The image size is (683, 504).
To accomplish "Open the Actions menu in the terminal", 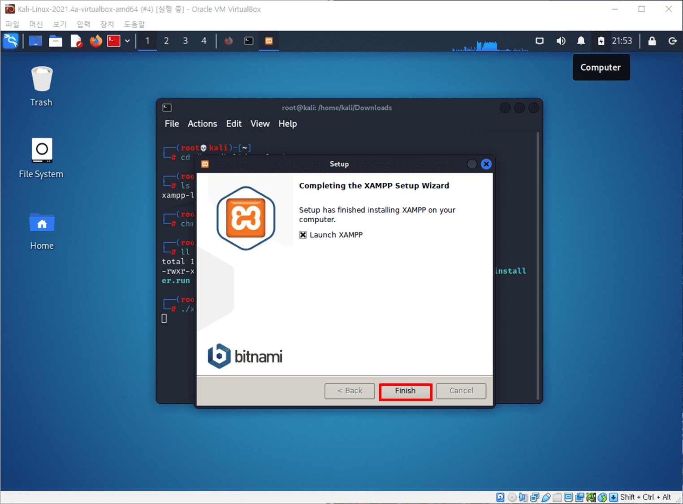I will 202,124.
